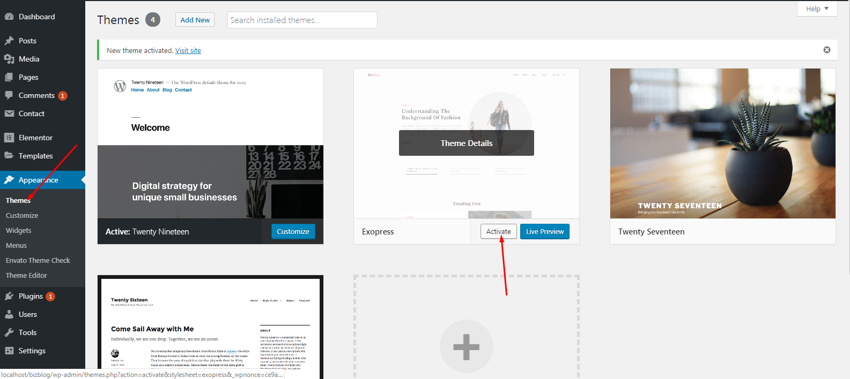Click the Users person icon

[x=9, y=314]
